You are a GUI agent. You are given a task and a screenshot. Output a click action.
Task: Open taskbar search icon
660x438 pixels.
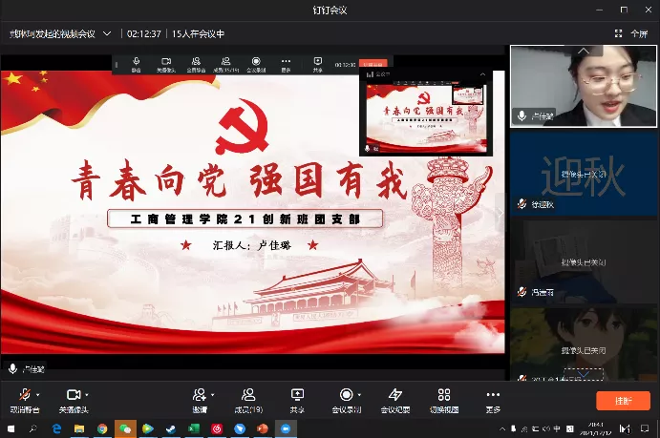point(32,428)
